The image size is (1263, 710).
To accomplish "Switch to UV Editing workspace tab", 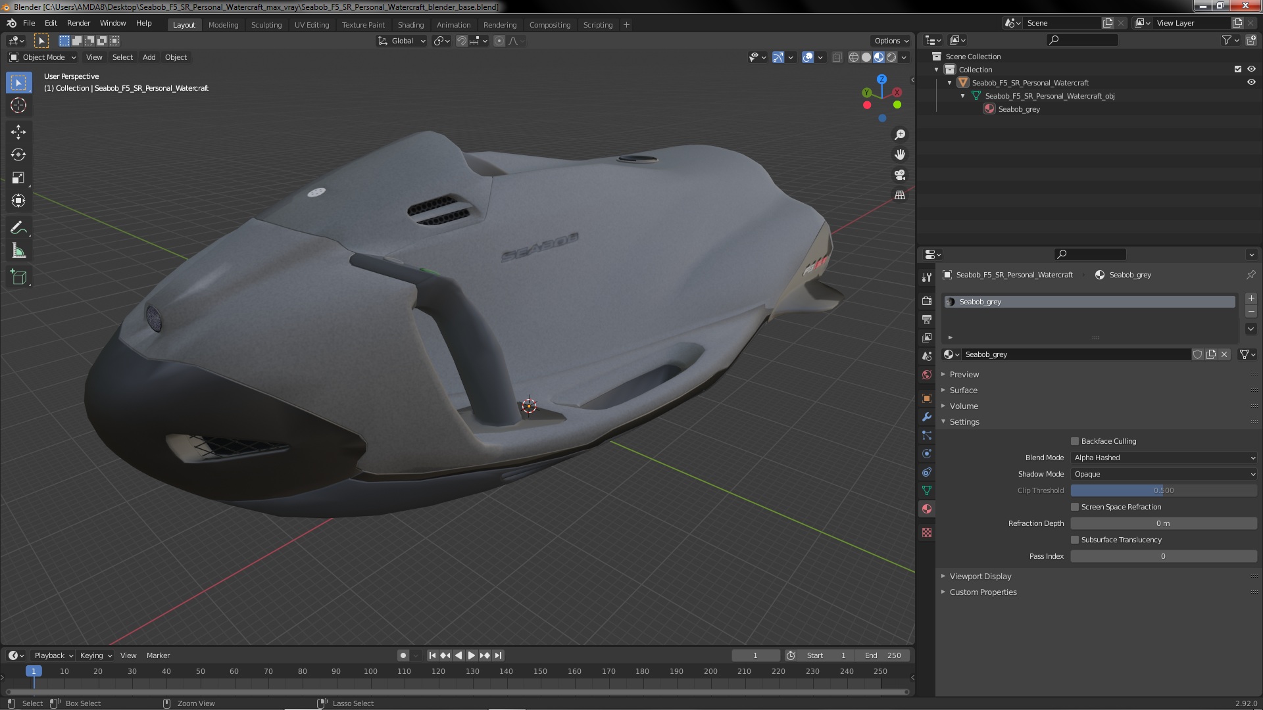I will coord(311,25).
